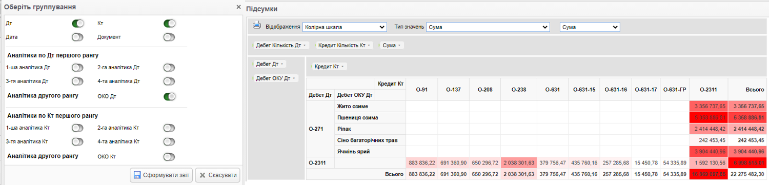Screen dimensions: 769x185
Task: Toggle the Дт grouping switch off
Action: 78,24
